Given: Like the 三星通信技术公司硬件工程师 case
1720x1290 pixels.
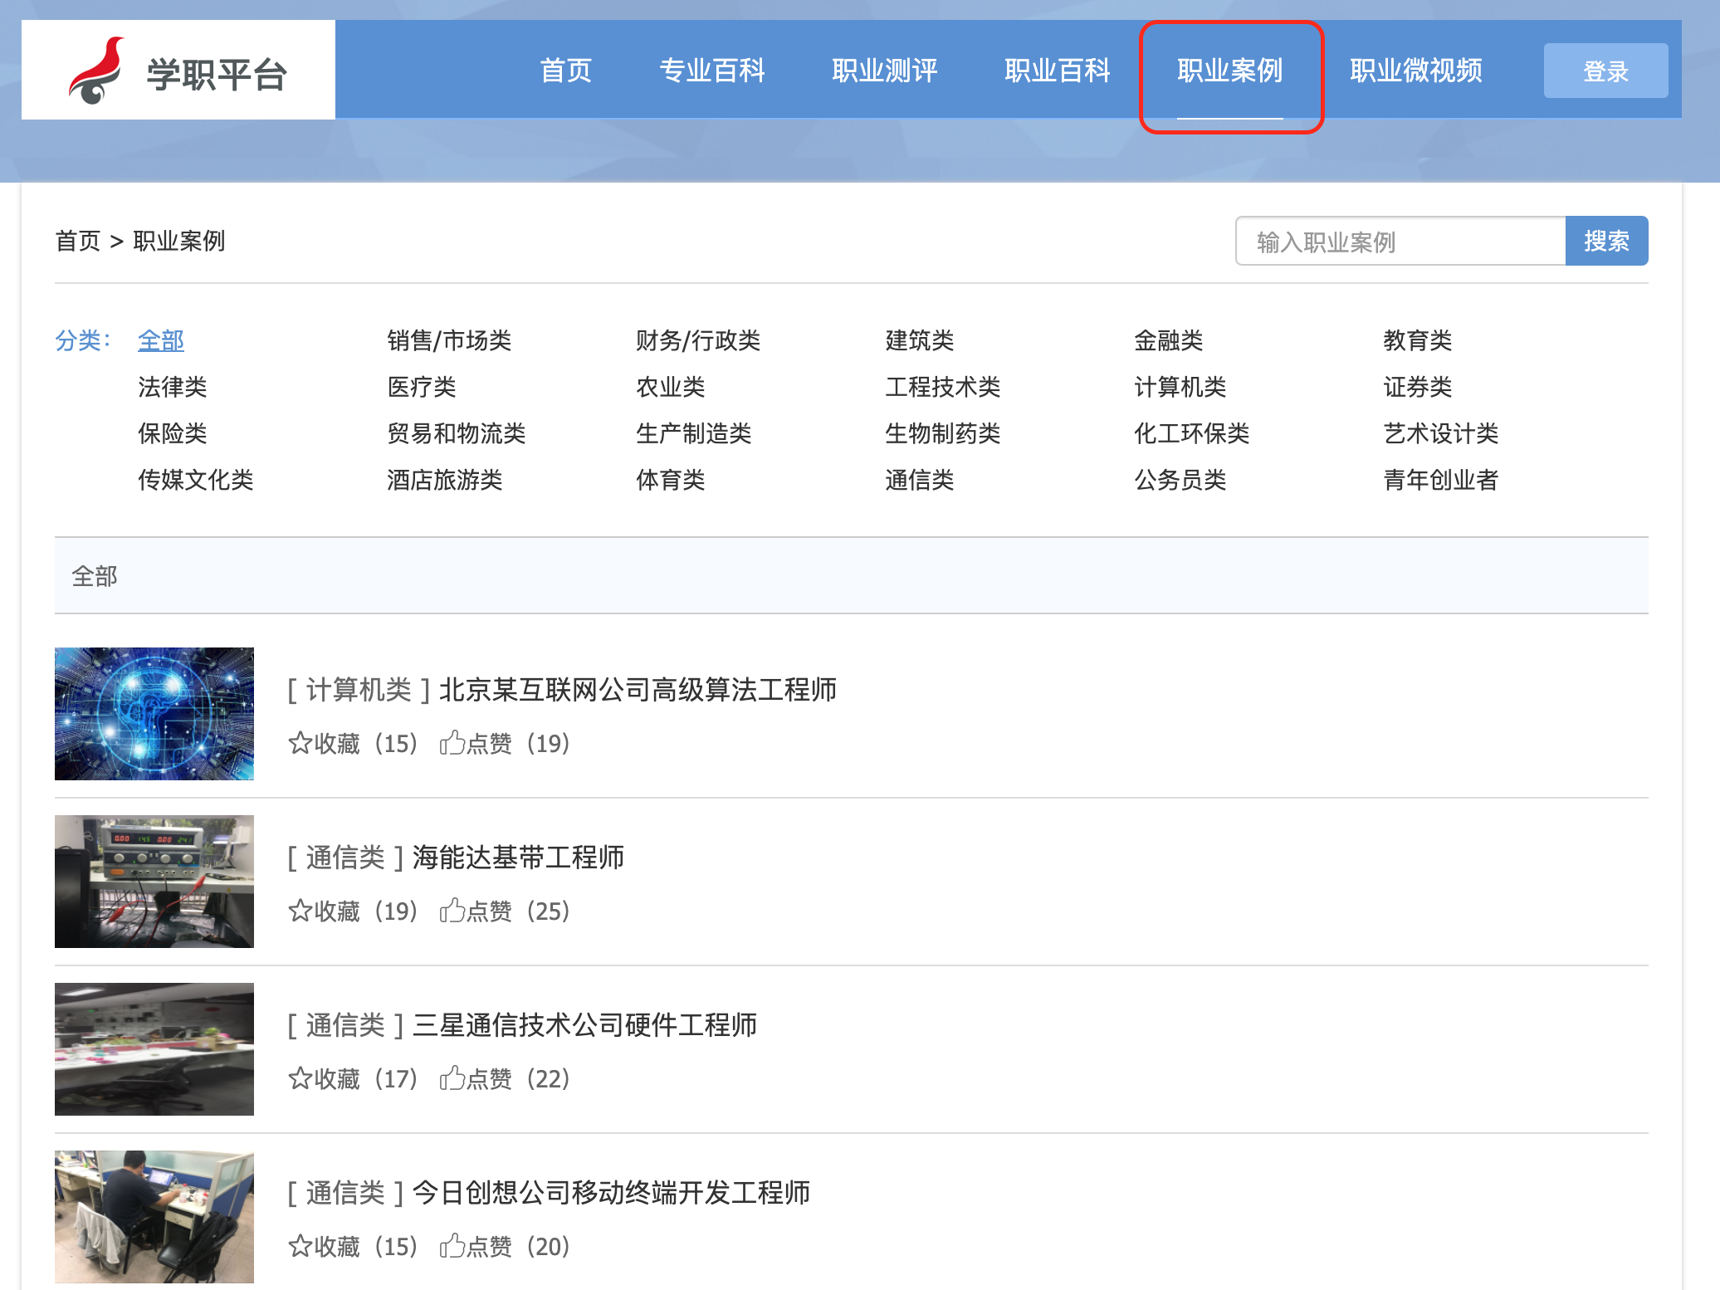Looking at the screenshot, I should tap(452, 1078).
